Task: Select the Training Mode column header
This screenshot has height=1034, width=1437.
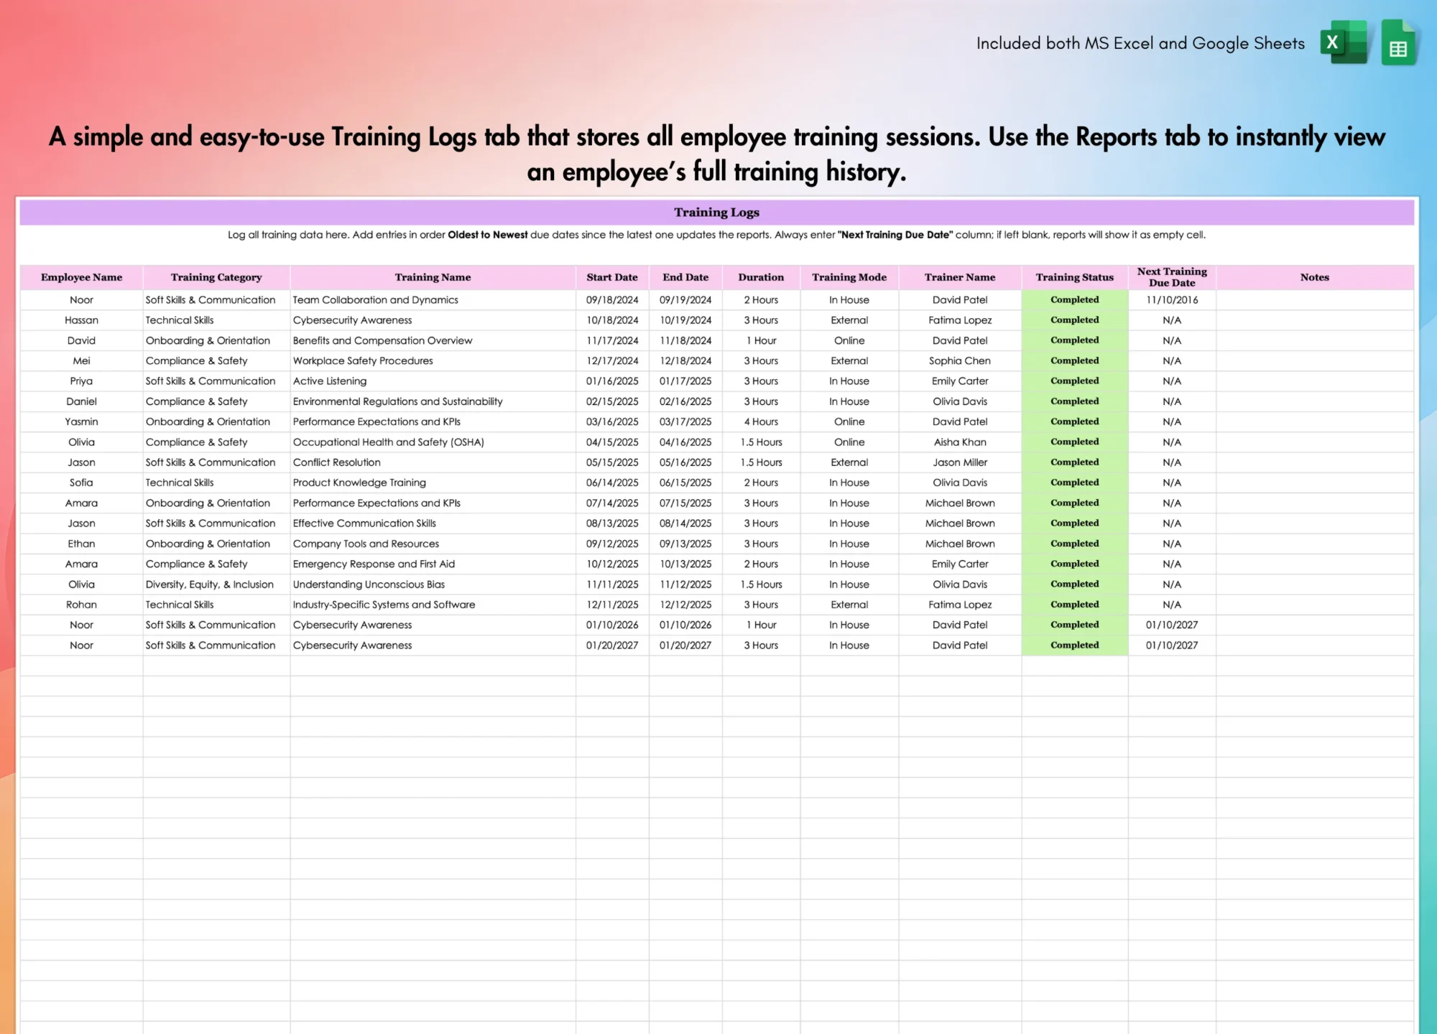Action: point(849,277)
